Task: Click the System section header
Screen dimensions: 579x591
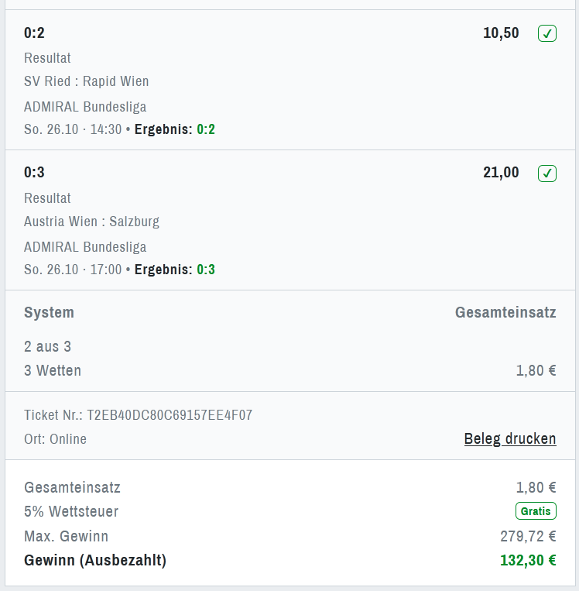Action: point(49,313)
